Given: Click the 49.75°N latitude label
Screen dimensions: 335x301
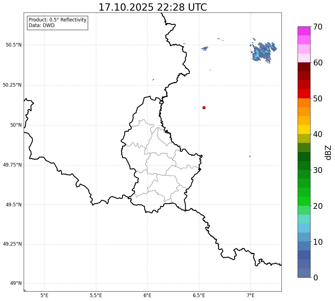Looking at the screenshot, I should pyautogui.click(x=12, y=165).
